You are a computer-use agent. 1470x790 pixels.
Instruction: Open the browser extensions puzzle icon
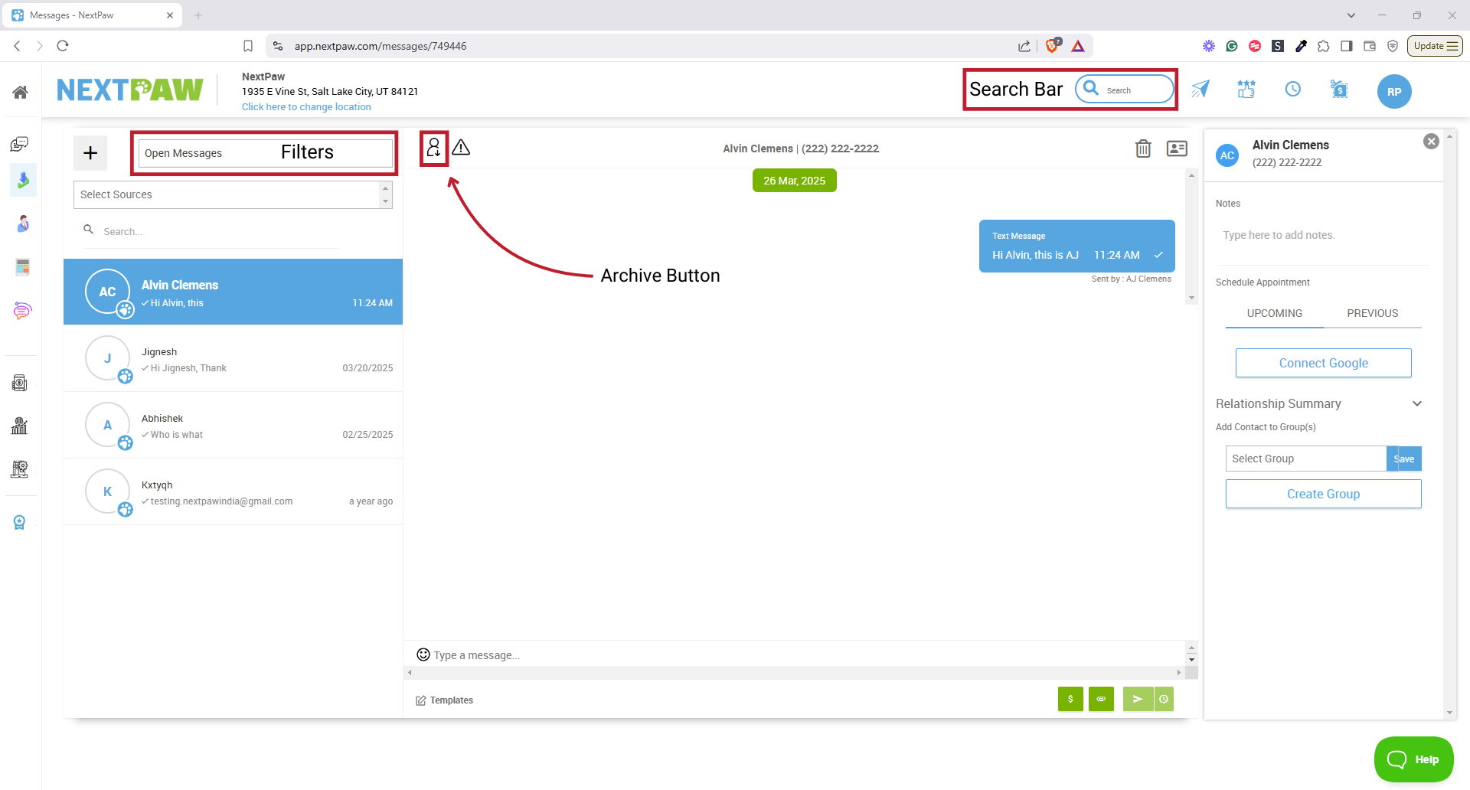click(1324, 46)
